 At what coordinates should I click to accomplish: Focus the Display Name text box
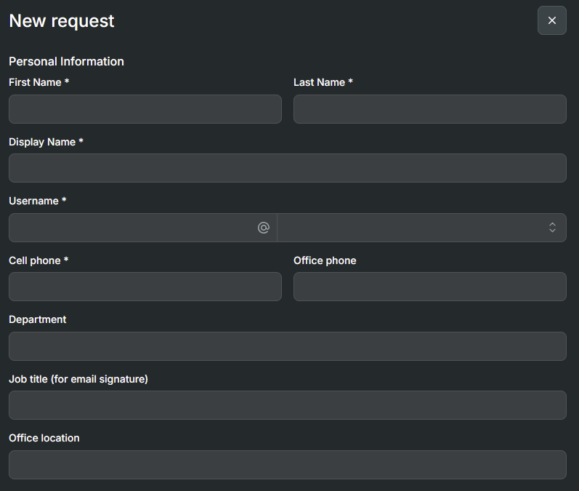click(287, 168)
